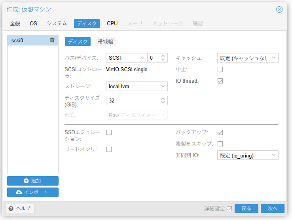Enable the リードオンリ checkbox
Image resolution: width=292 pixels, height=220 pixels.
click(109, 149)
